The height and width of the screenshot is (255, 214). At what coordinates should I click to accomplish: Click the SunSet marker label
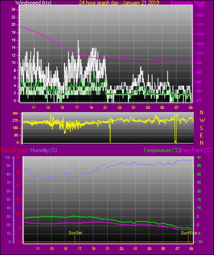point(75,233)
